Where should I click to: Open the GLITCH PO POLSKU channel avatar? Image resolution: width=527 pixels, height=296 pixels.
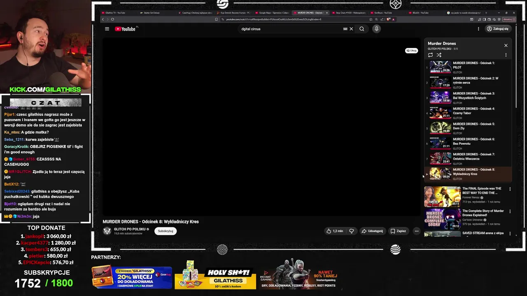click(107, 231)
